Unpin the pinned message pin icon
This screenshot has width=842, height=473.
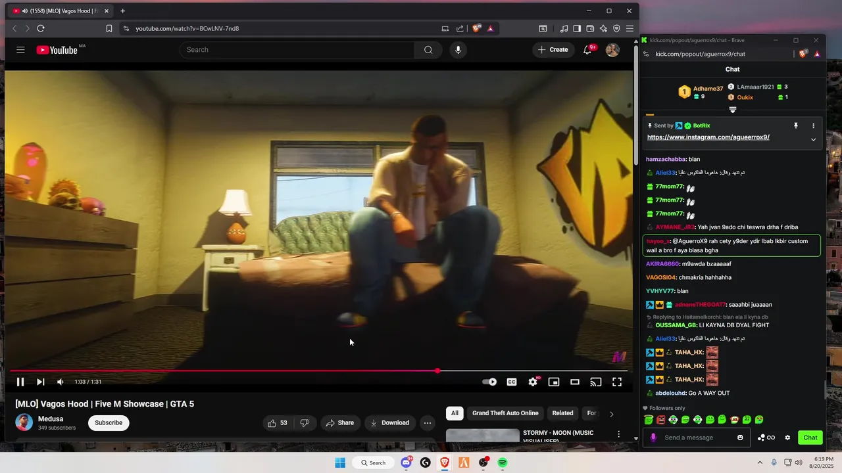point(795,125)
